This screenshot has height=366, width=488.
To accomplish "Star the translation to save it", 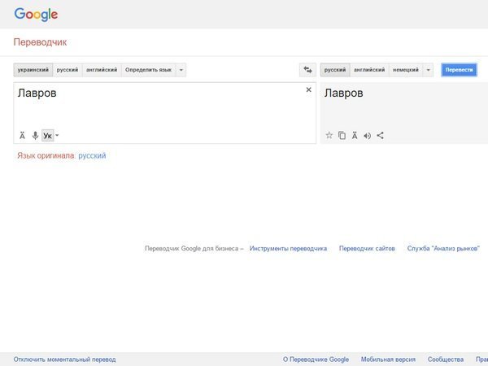I will point(329,135).
